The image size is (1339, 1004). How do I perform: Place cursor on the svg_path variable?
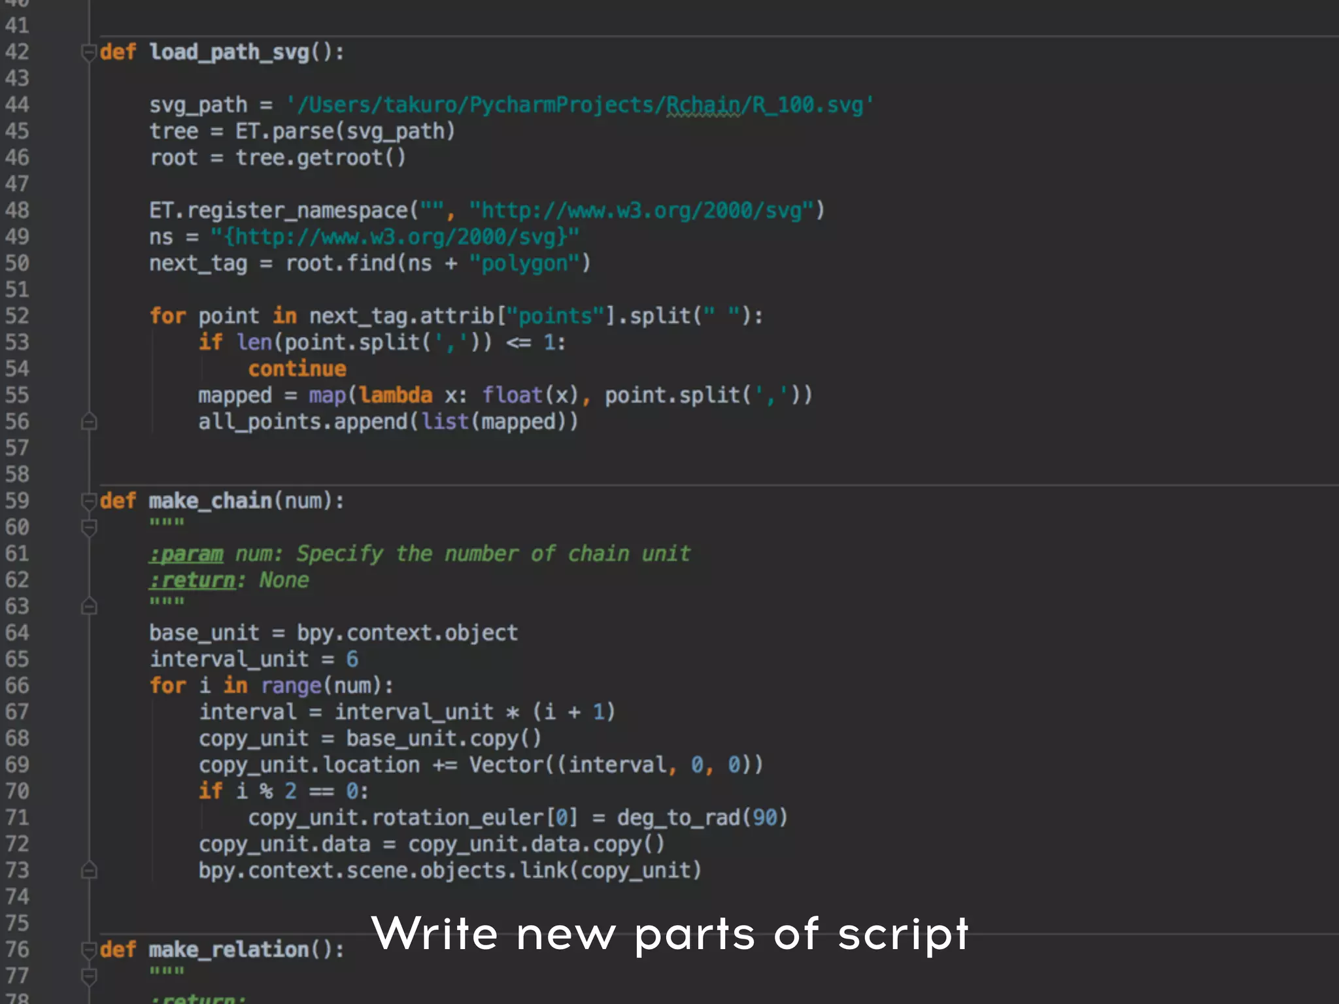coord(199,105)
